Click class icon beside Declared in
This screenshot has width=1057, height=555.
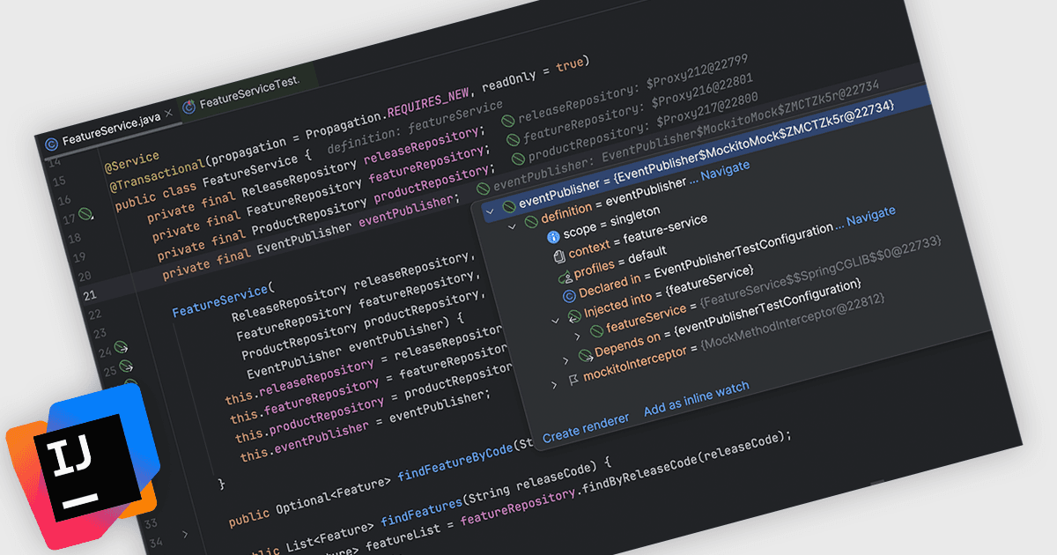[569, 295]
